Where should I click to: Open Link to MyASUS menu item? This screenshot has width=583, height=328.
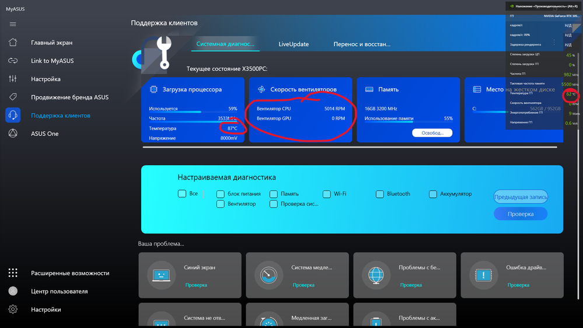click(x=53, y=61)
